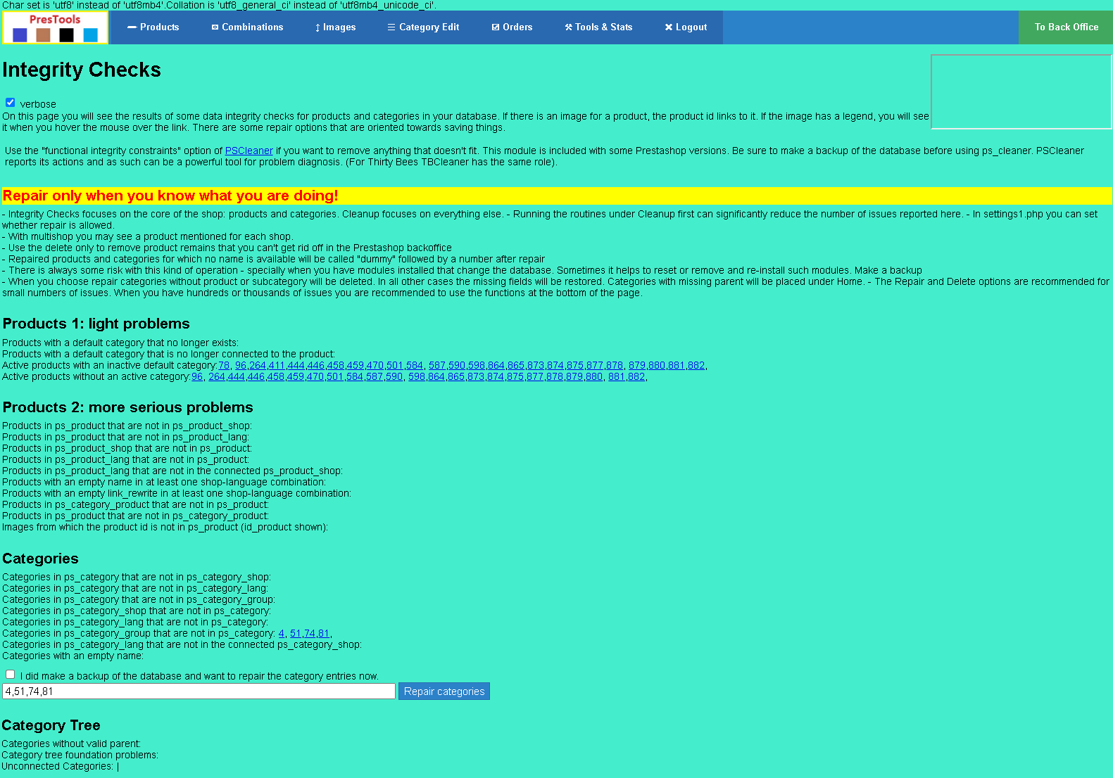The height and width of the screenshot is (778, 1113).
Task: Uncheck the verbose checkbox
Action: point(11,103)
